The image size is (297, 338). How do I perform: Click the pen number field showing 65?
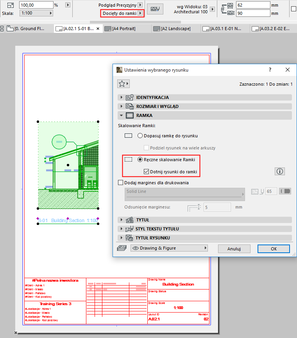[271, 191]
